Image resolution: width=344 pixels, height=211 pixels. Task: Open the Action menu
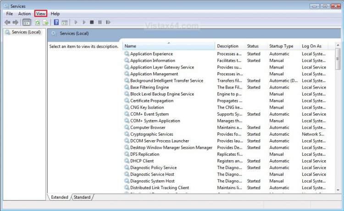point(24,14)
